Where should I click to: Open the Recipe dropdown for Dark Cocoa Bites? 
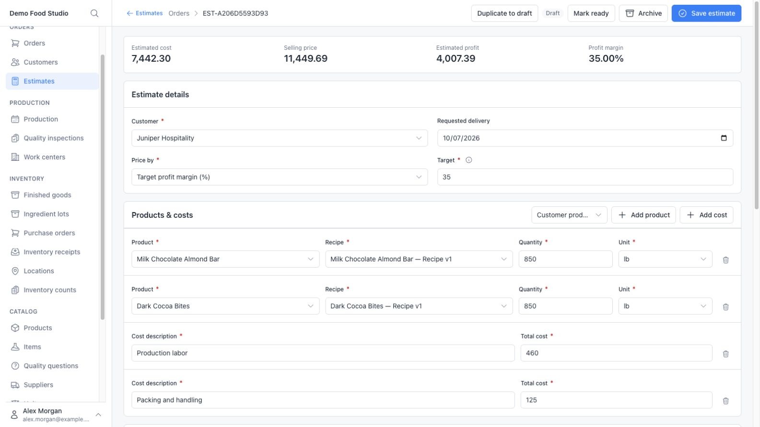pyautogui.click(x=419, y=306)
